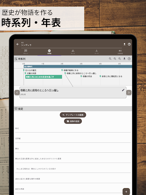Go to the next event with right chevron
Image resolution: width=146 pixels, height=195 pixels.
[x=129, y=93]
